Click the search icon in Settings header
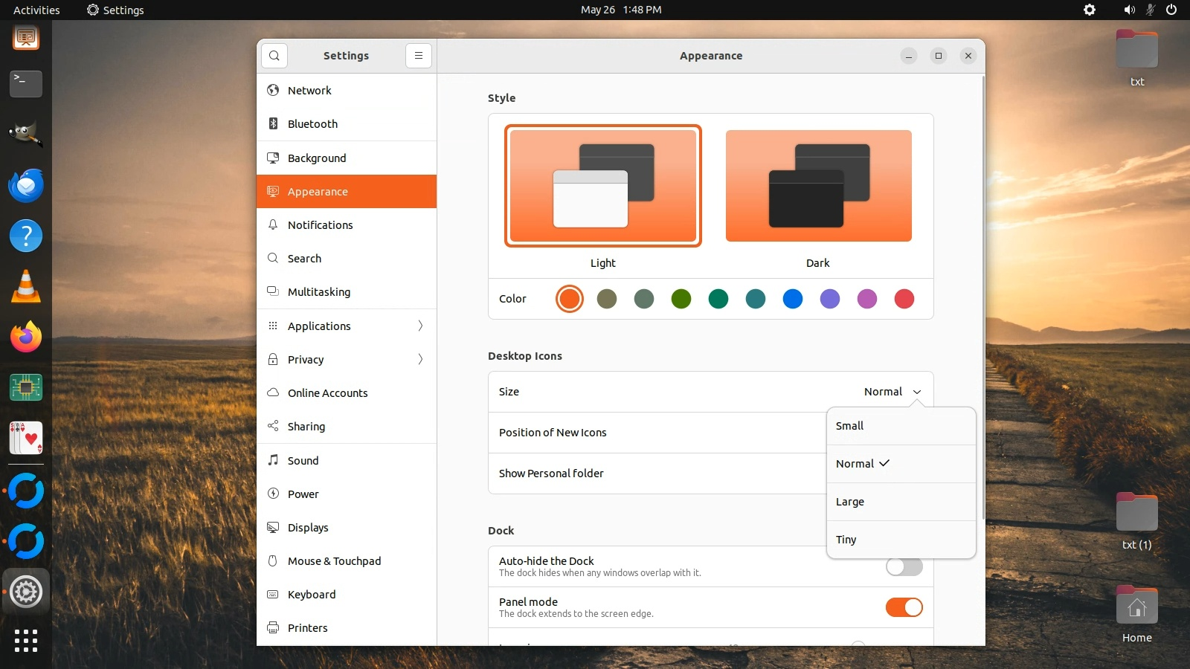1190x669 pixels. (x=274, y=56)
